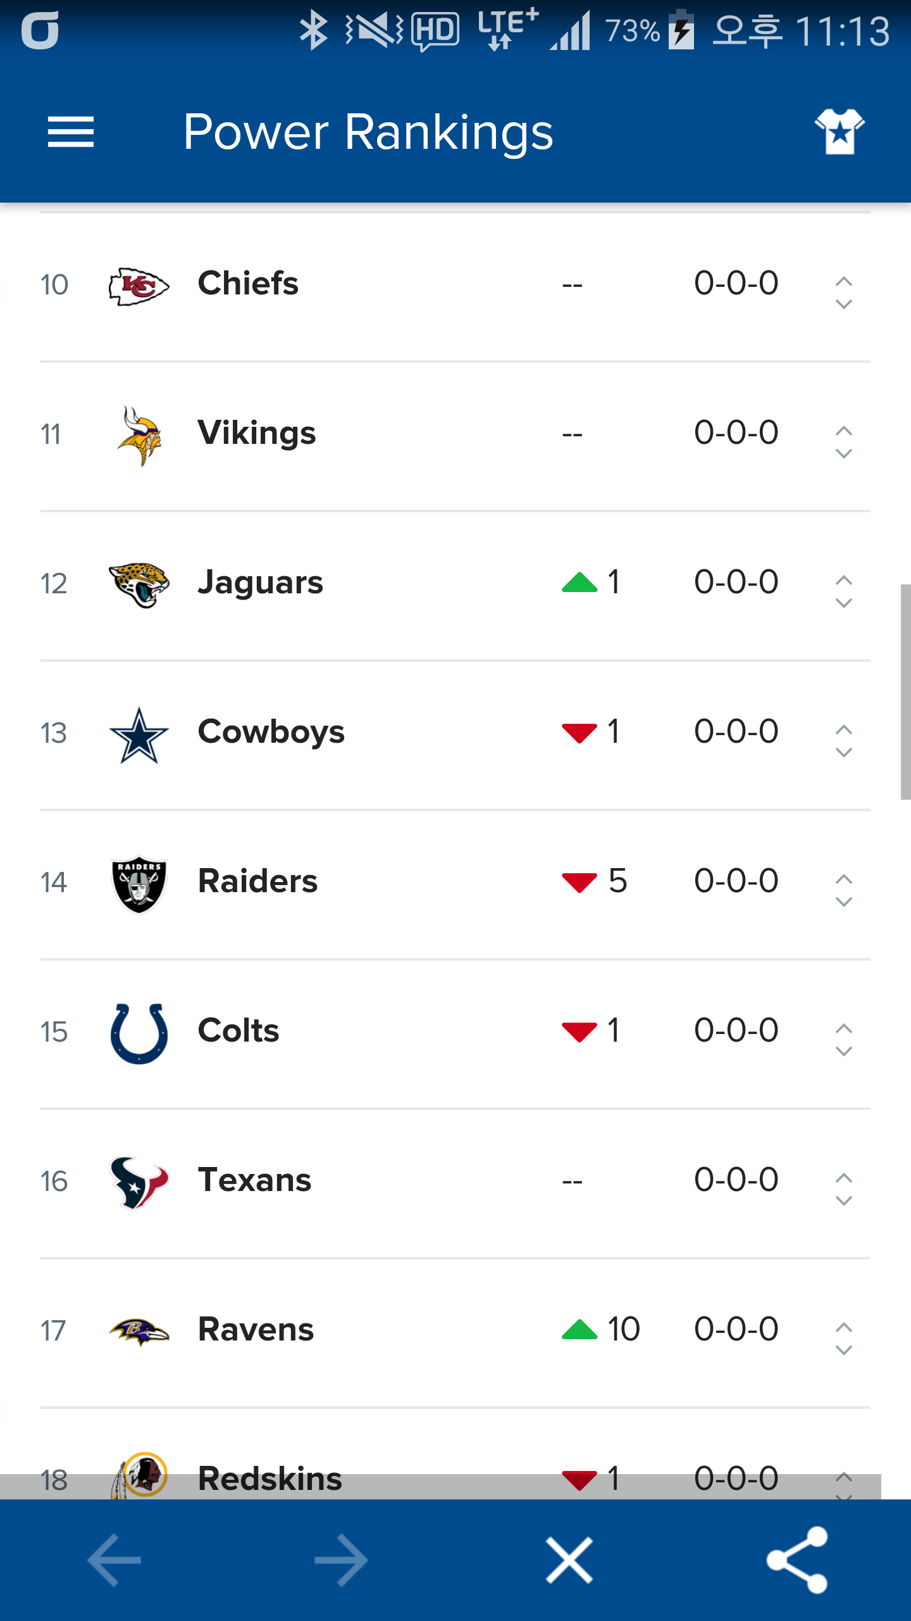The width and height of the screenshot is (911, 1621).
Task: Tap the Cowboys star logo
Action: [139, 734]
